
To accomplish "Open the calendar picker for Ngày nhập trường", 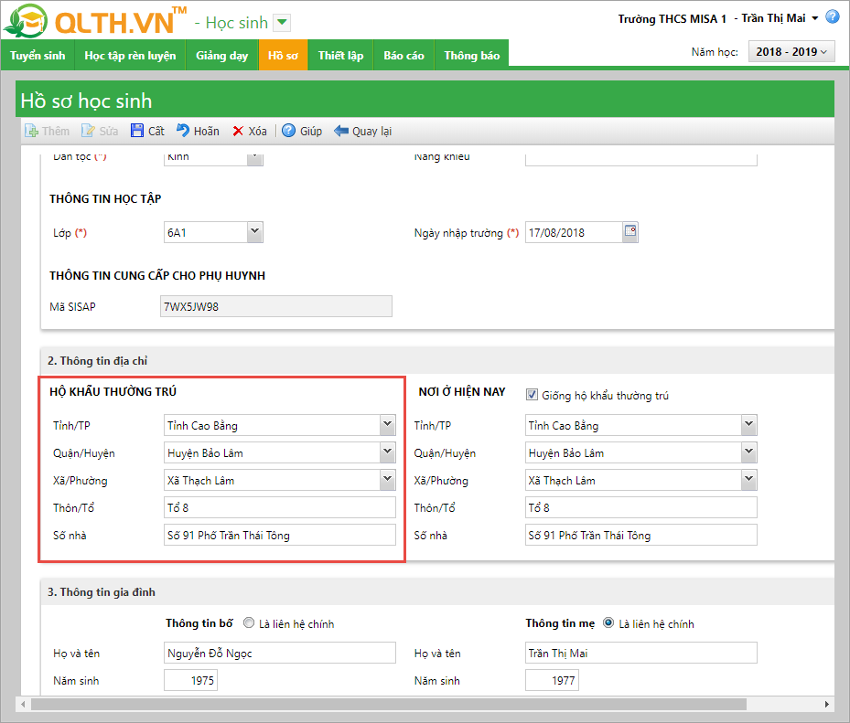I will coord(630,232).
